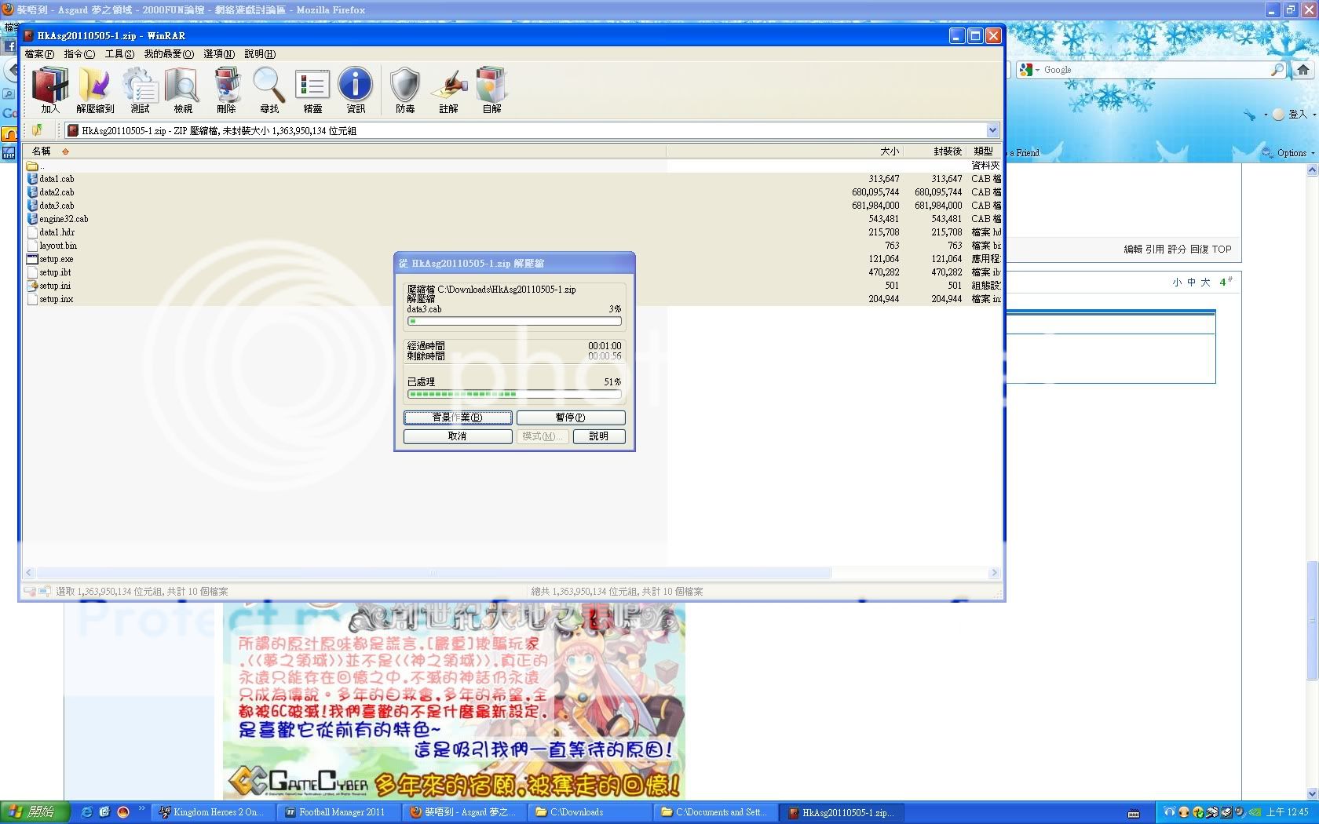Click the Test (測試) archive icon
The width and height of the screenshot is (1319, 824).
click(x=140, y=89)
